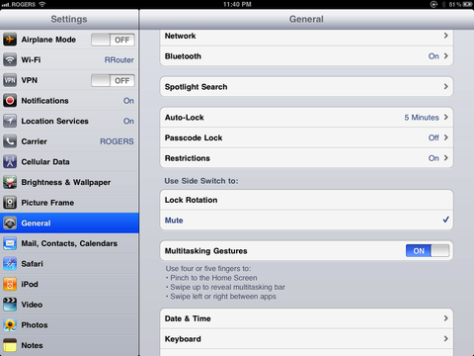The height and width of the screenshot is (356, 474).
Task: Tap the Location Services arrow icon
Action: pyautogui.click(x=10, y=121)
